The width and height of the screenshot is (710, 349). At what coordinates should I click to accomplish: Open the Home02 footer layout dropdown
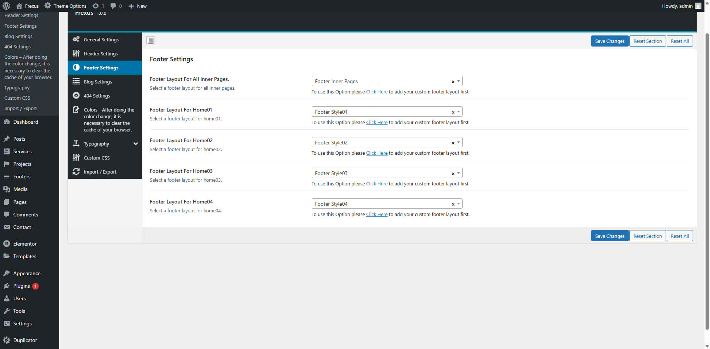point(459,143)
